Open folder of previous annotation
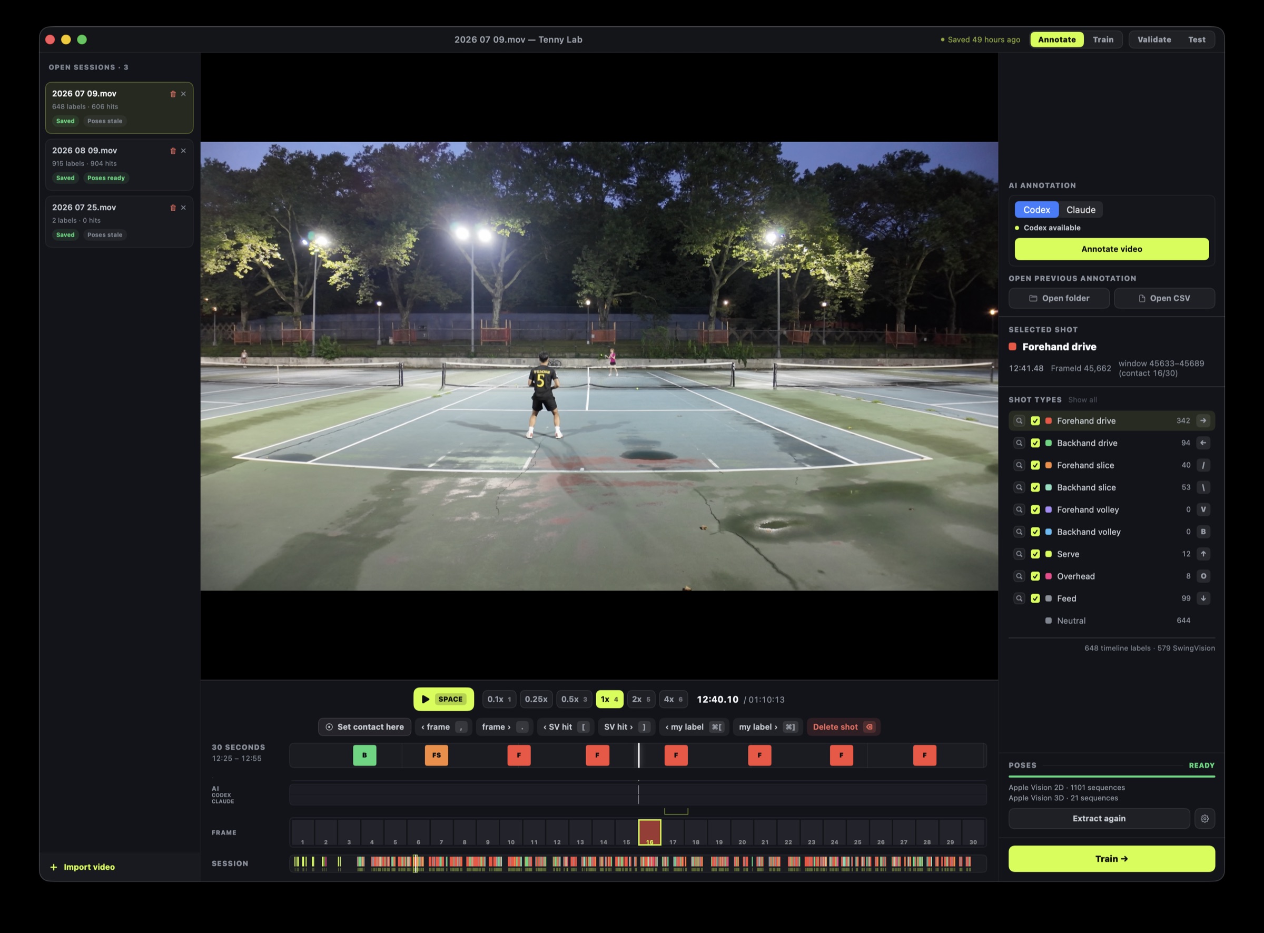 tap(1059, 298)
